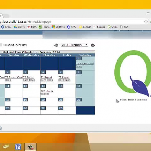Open Q Profile & Reports link on the 13th
Image resolution: width=151 pixels, height=151 pixels.
point(47,92)
